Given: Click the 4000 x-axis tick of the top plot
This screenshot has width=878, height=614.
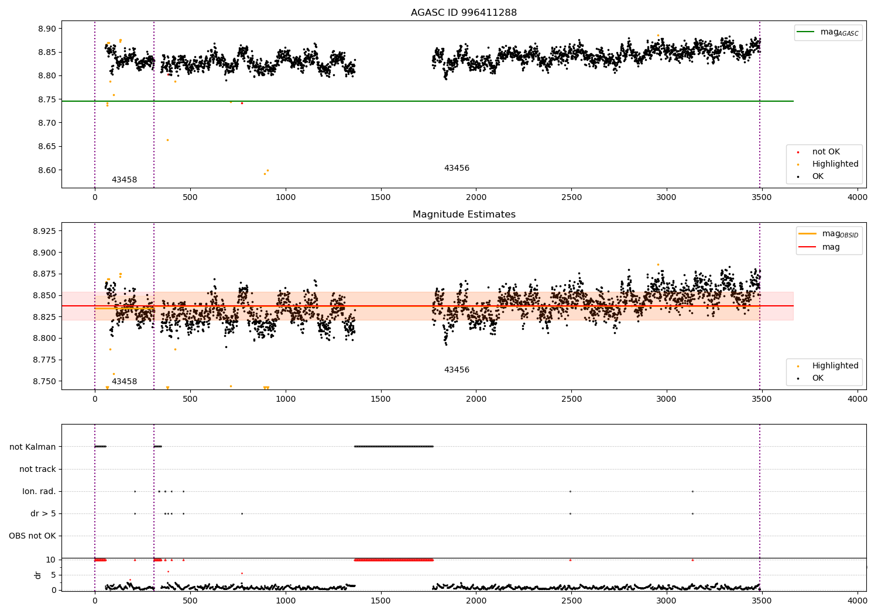Looking at the screenshot, I should [x=858, y=198].
